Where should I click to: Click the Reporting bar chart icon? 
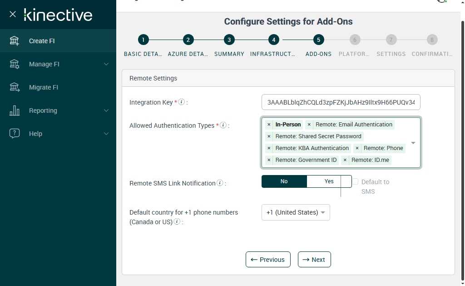click(x=15, y=110)
